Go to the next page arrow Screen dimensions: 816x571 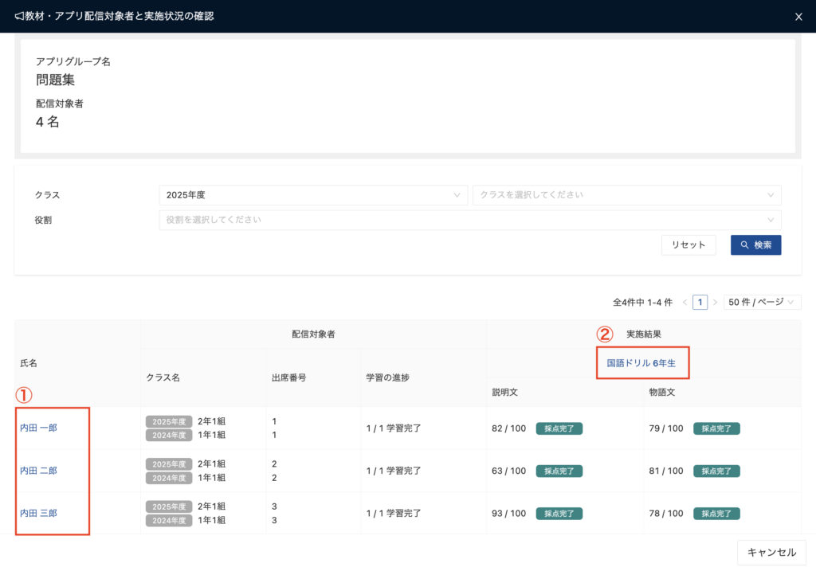click(x=715, y=303)
